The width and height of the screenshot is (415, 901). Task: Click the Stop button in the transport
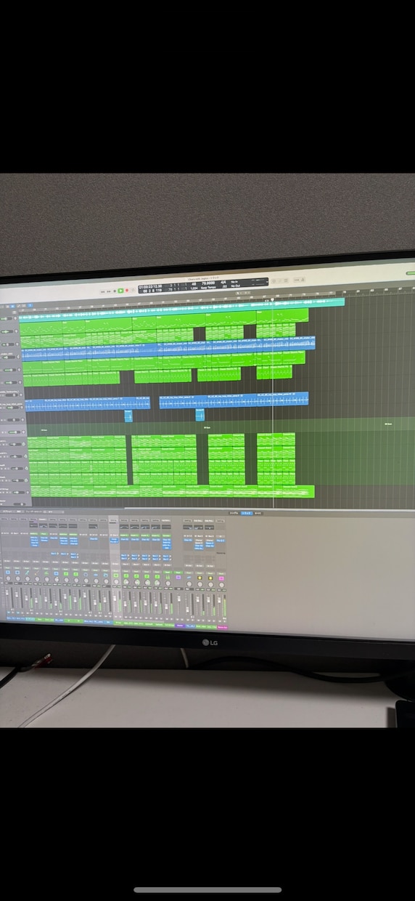tap(115, 291)
